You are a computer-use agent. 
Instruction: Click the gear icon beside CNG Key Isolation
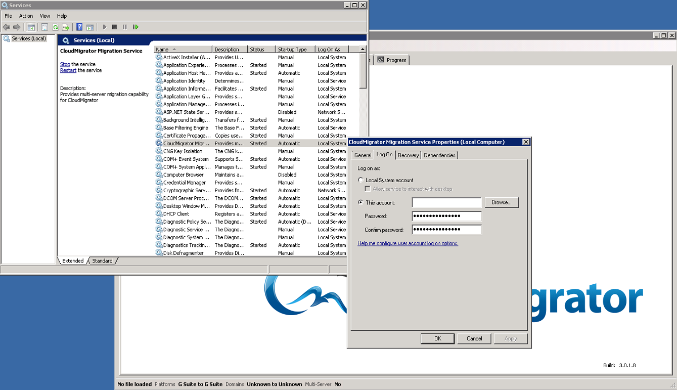point(159,151)
